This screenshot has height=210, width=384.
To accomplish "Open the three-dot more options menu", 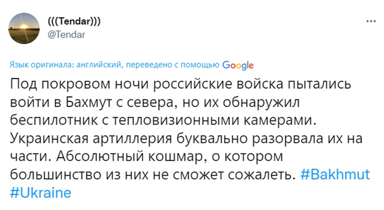I will tap(371, 21).
